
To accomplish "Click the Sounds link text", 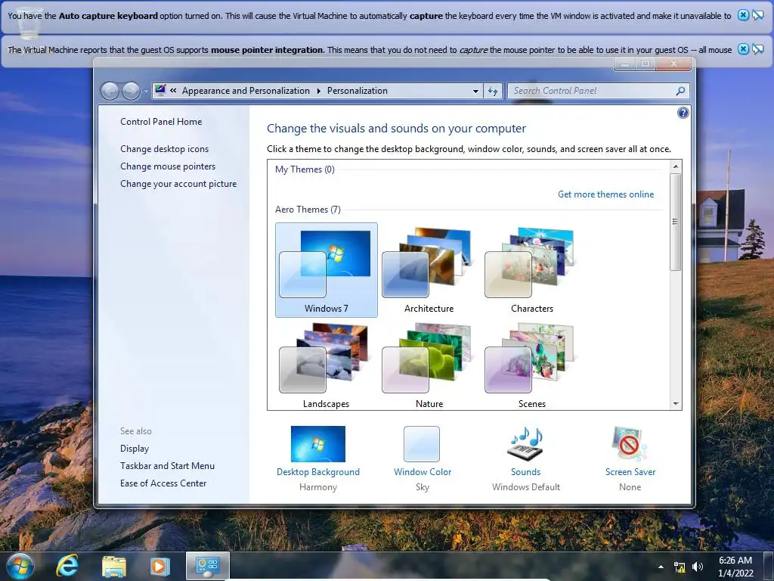I will [x=526, y=472].
